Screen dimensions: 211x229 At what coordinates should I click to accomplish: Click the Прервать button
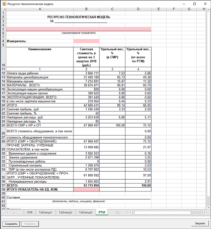[x=30, y=224]
